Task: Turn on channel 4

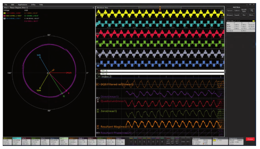Action: click(144, 141)
